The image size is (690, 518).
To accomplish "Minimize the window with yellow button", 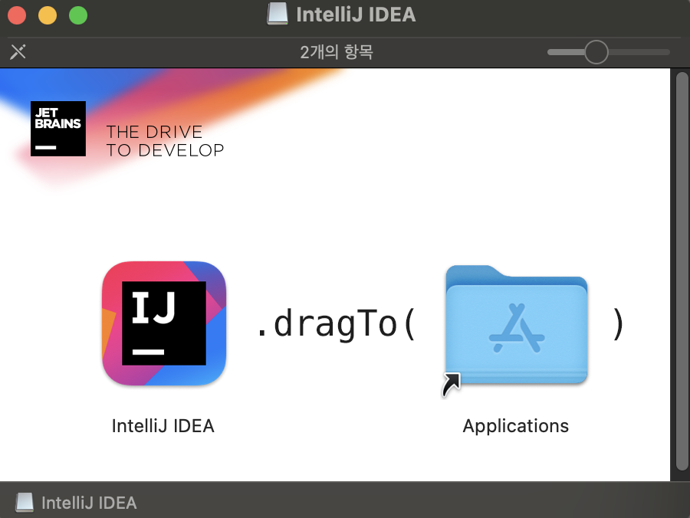I will [48, 15].
